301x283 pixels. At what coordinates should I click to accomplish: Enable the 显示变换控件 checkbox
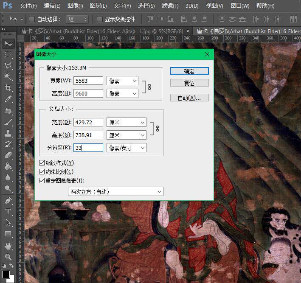point(99,19)
